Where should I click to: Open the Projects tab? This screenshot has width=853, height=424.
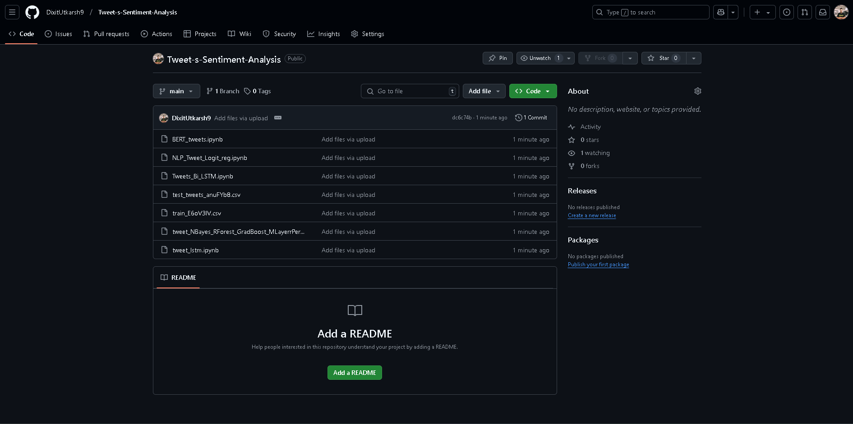[x=200, y=34]
